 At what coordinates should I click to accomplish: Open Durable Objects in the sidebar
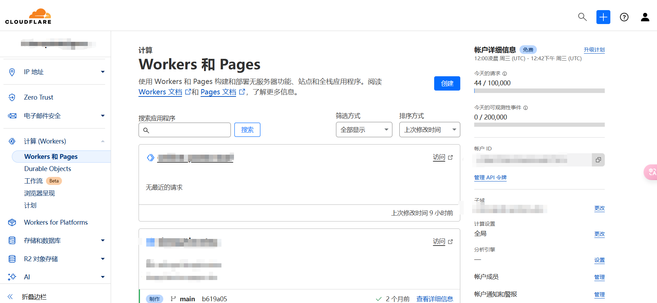click(48, 169)
